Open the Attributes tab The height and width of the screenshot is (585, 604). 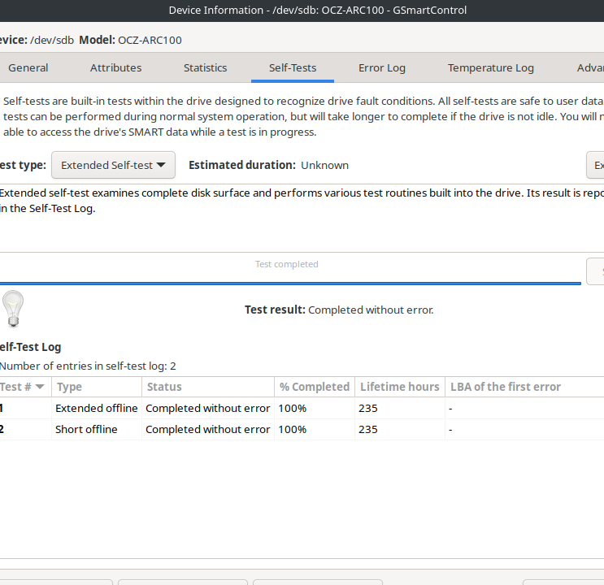(115, 68)
